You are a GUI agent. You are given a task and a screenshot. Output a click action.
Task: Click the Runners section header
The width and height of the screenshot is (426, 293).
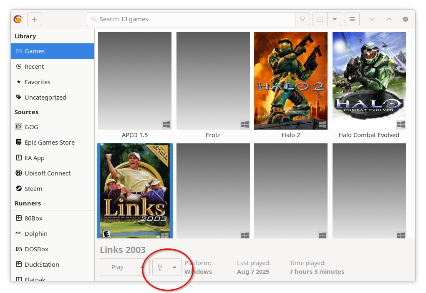[x=28, y=203]
